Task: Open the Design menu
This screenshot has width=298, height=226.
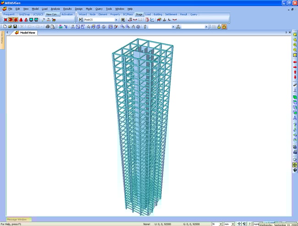Action: [x=79, y=9]
